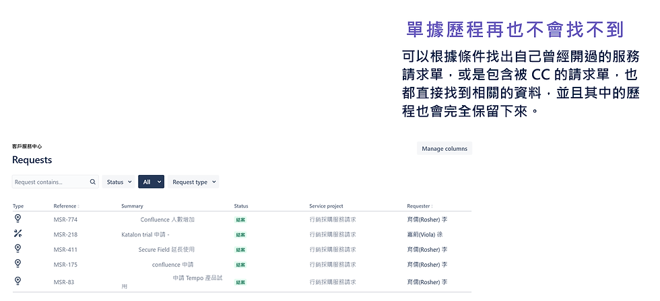Click the 結案 status badge for MSR-175

(x=240, y=265)
